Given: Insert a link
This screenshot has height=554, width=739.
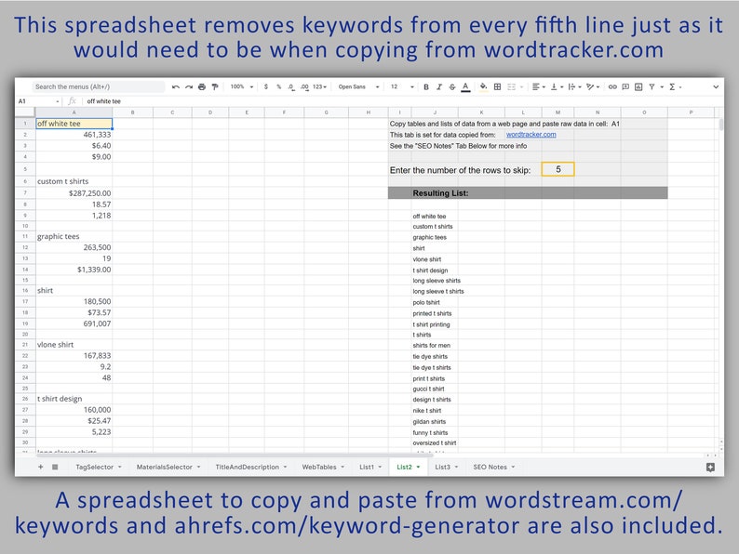Looking at the screenshot, I should (612, 86).
